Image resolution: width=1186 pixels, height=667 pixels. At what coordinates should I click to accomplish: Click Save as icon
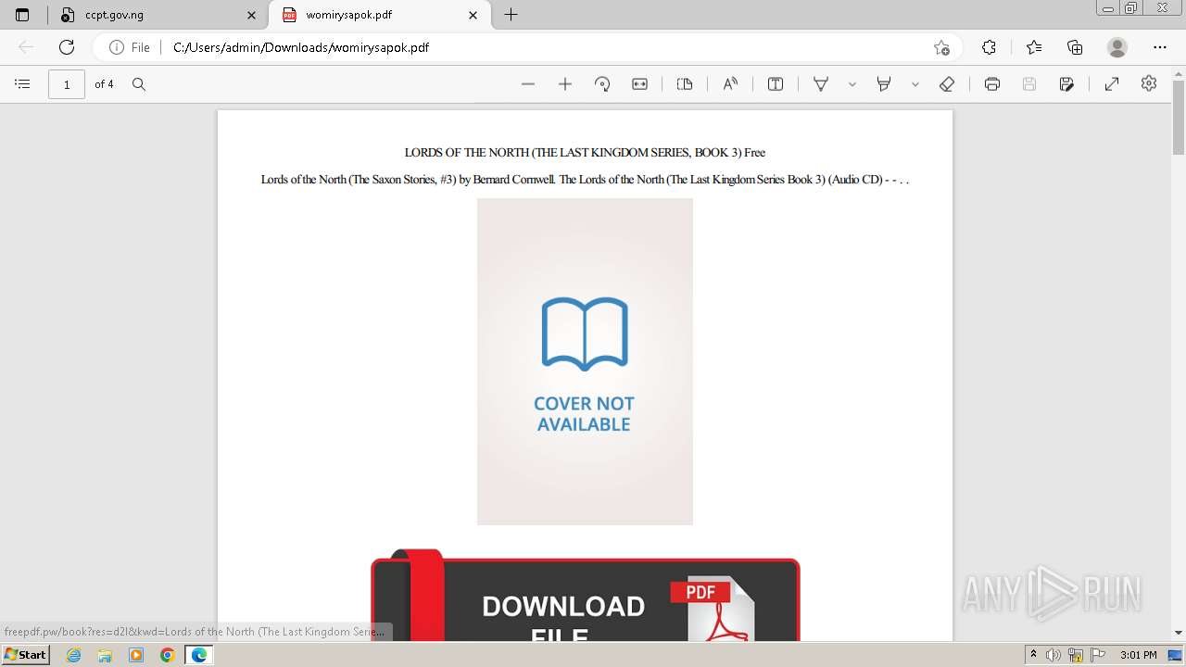1066,84
